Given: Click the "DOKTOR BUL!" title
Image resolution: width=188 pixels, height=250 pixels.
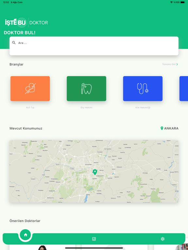Looking at the screenshot, I should click(20, 33).
